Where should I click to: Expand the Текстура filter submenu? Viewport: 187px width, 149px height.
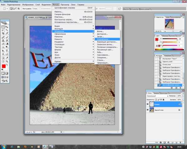point(73,47)
